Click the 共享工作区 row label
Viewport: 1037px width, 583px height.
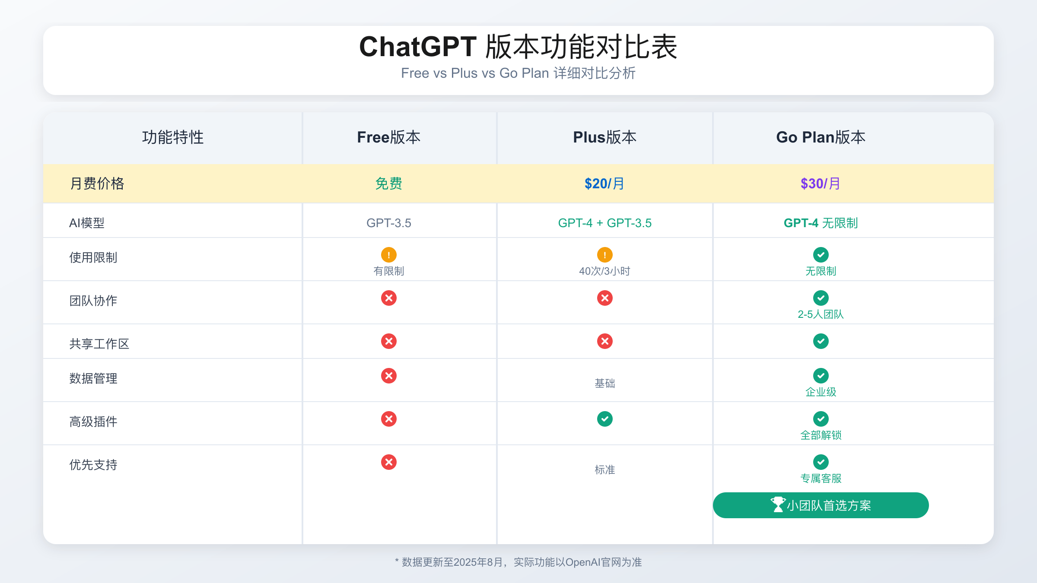pos(99,344)
